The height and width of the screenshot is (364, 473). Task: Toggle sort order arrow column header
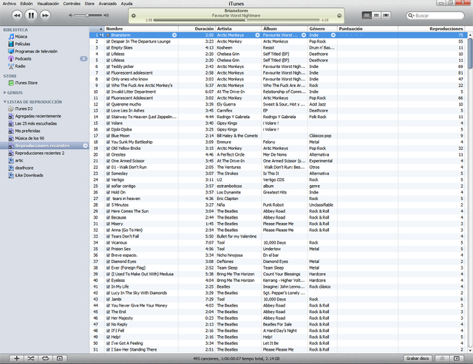[101, 29]
